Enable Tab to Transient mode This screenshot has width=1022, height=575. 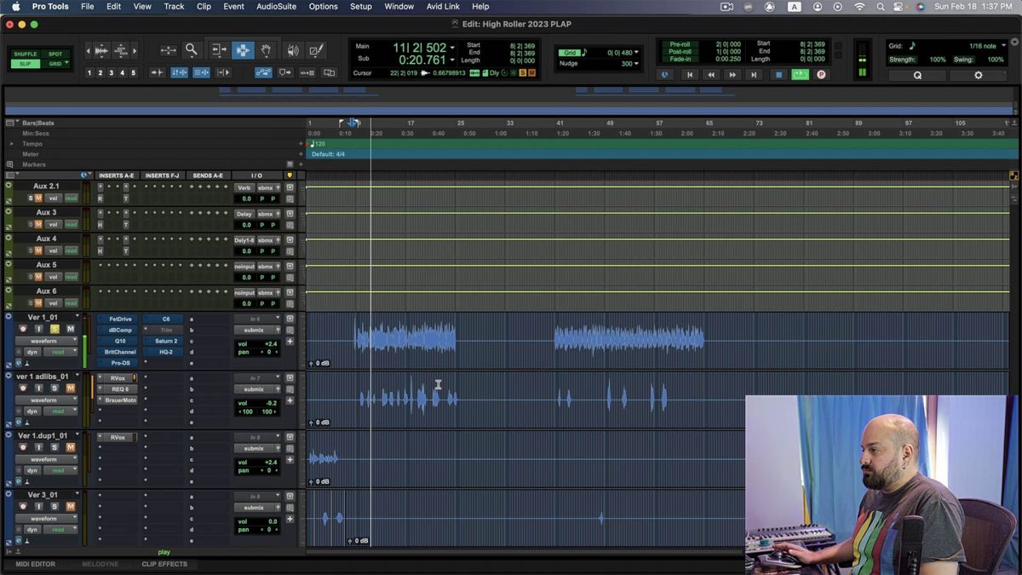158,72
